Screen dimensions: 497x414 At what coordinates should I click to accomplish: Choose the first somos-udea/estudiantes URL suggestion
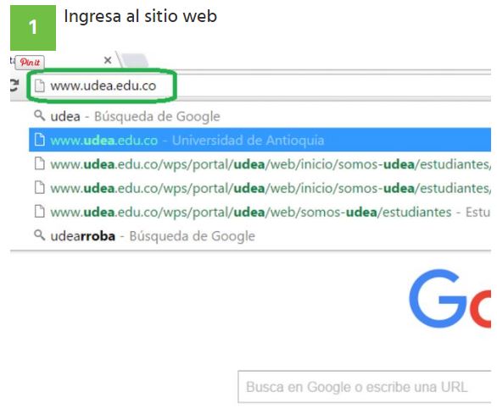click(260, 164)
